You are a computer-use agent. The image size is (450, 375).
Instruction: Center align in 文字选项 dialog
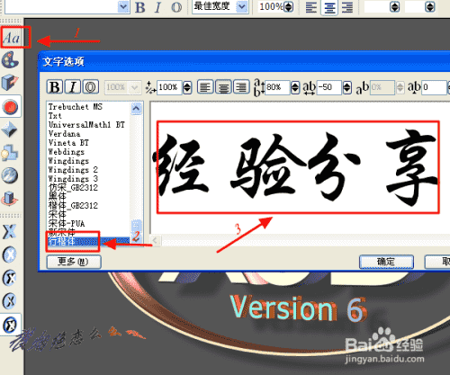(x=223, y=87)
